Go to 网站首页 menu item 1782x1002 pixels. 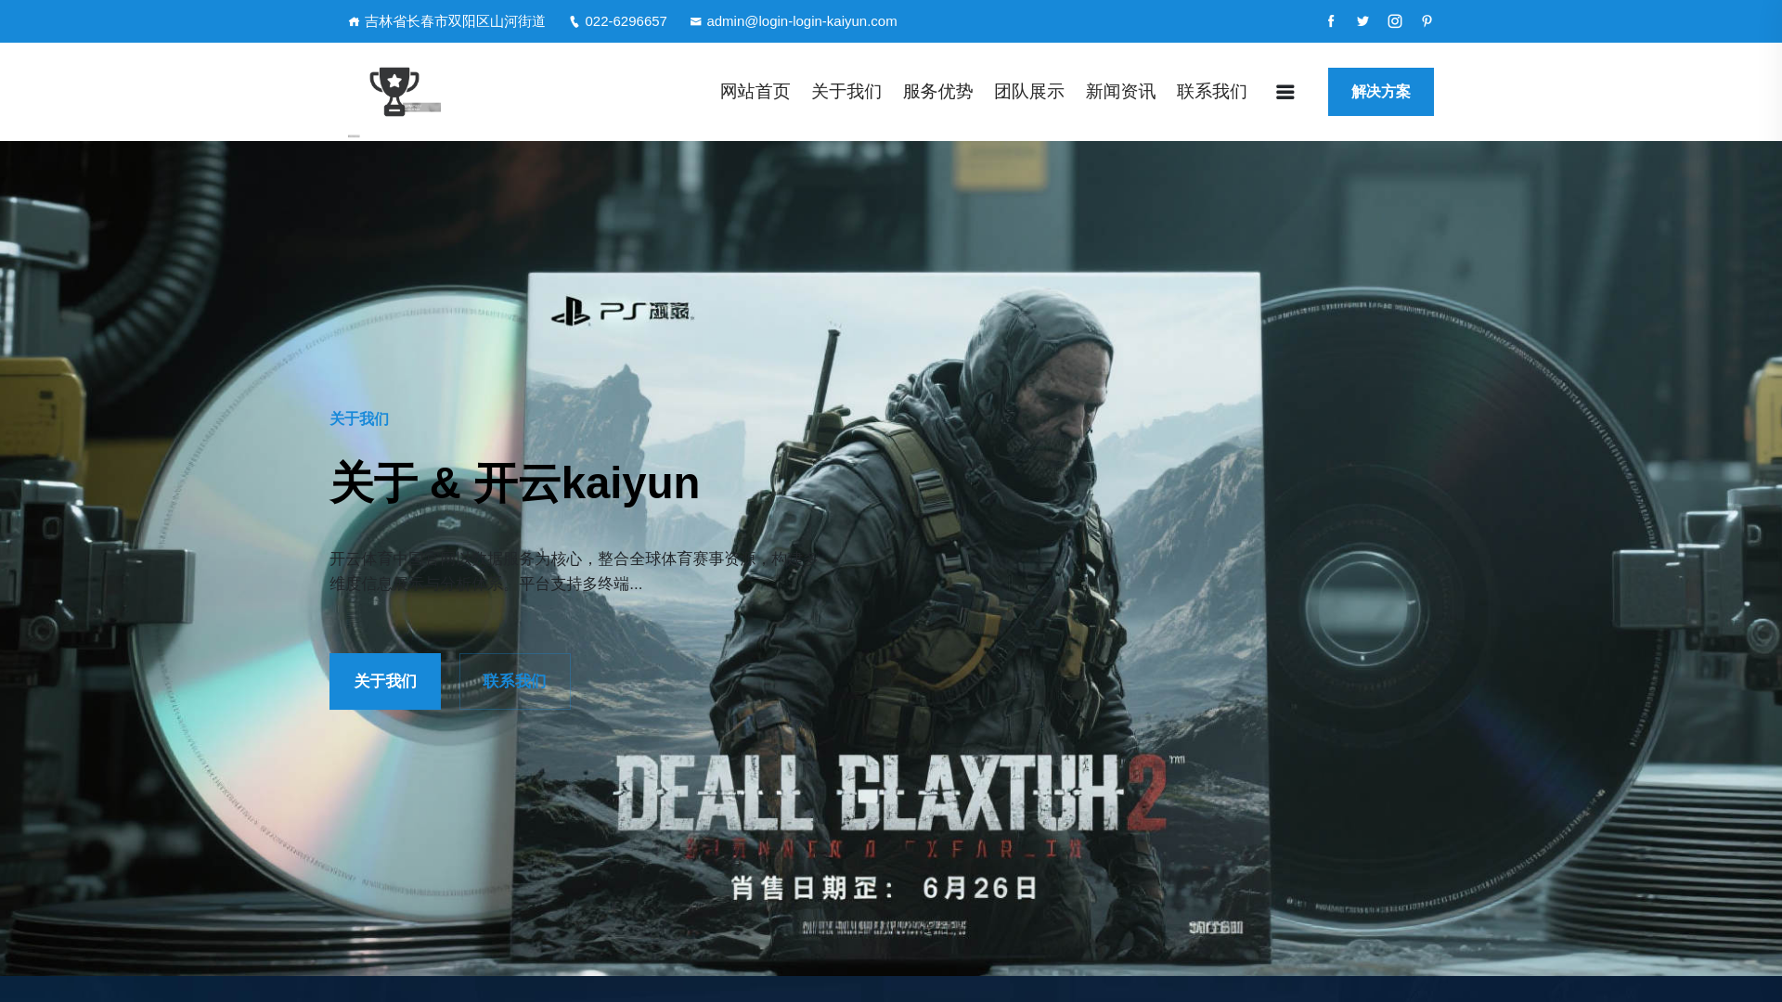pos(755,92)
